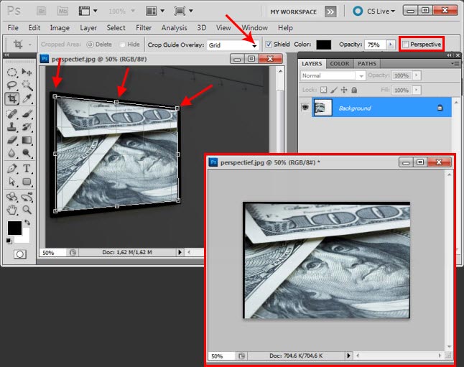Select the Brush tool
The image size is (464, 367).
pos(27,114)
